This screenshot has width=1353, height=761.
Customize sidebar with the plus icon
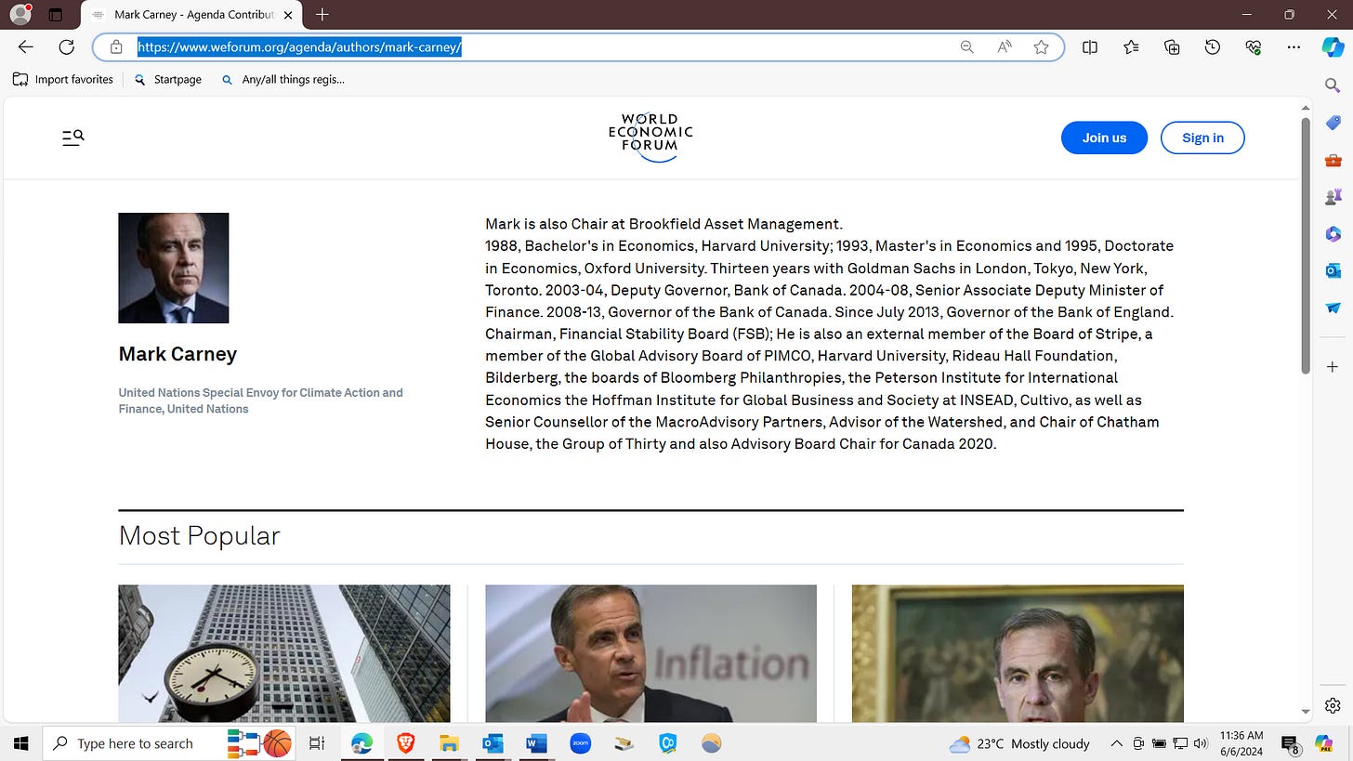coord(1333,367)
